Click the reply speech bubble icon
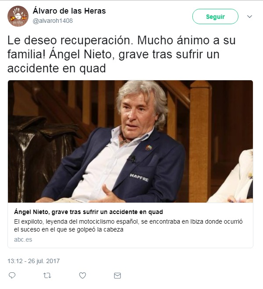Image resolution: width=263 pixels, height=289 pixels. 12,275
